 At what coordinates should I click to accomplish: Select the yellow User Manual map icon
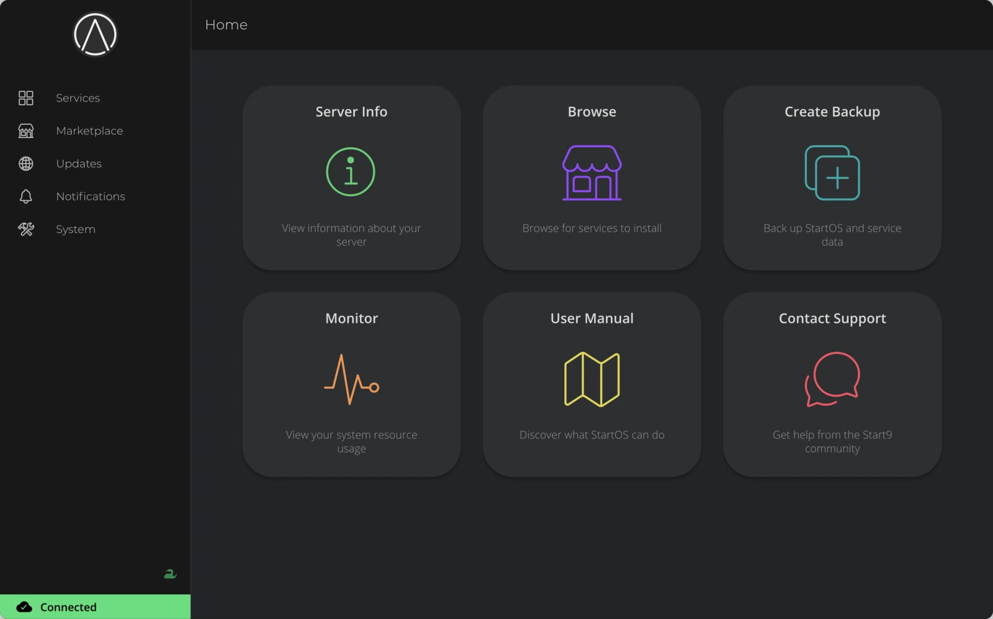click(591, 379)
